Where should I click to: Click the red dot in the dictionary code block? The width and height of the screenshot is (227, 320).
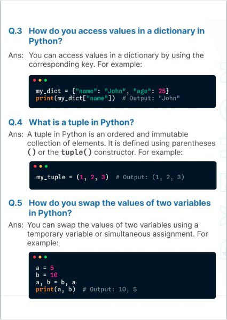pyautogui.click(x=34, y=80)
